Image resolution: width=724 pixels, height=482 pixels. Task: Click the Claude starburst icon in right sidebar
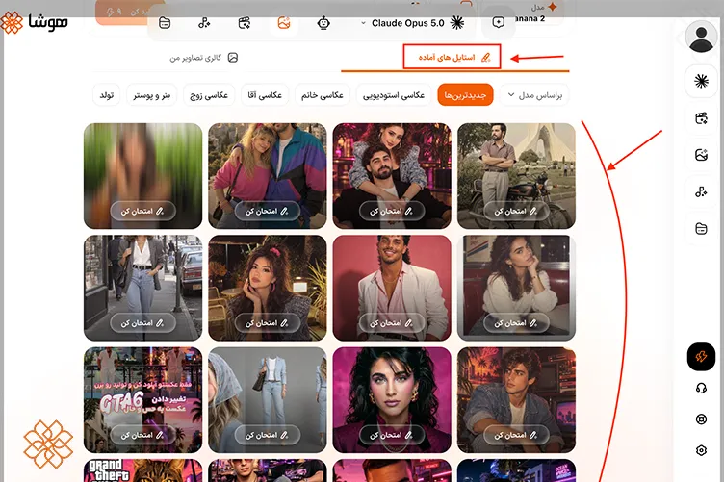pos(701,82)
